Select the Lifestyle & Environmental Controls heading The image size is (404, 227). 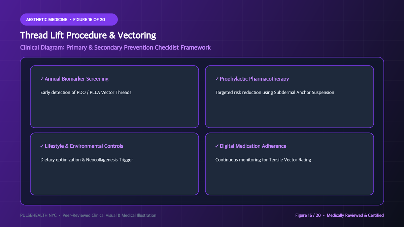(x=82, y=146)
